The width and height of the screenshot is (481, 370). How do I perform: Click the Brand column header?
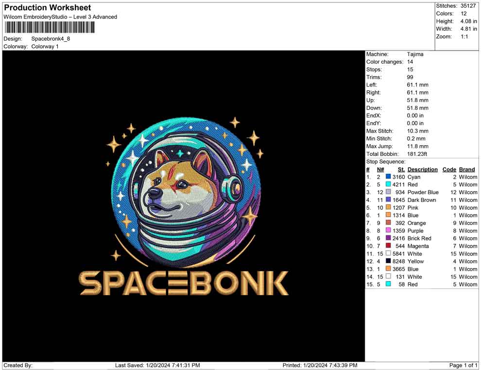click(467, 169)
